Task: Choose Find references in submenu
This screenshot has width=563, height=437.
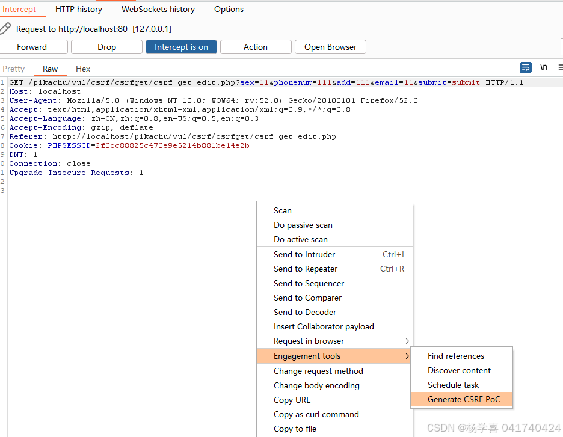Action: tap(461, 356)
